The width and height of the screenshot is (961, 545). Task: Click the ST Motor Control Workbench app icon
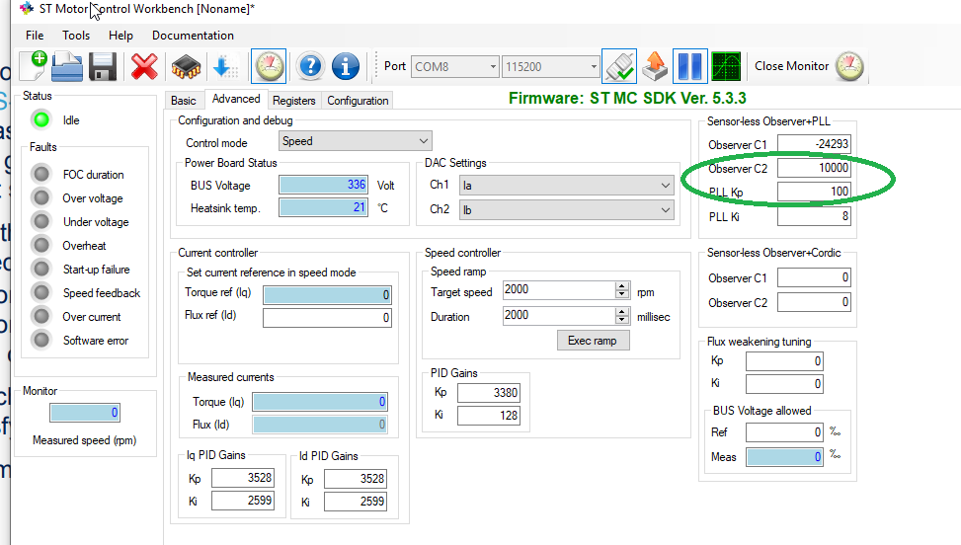26,9
